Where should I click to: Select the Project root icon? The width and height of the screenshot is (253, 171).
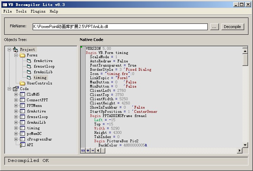tap(15, 49)
